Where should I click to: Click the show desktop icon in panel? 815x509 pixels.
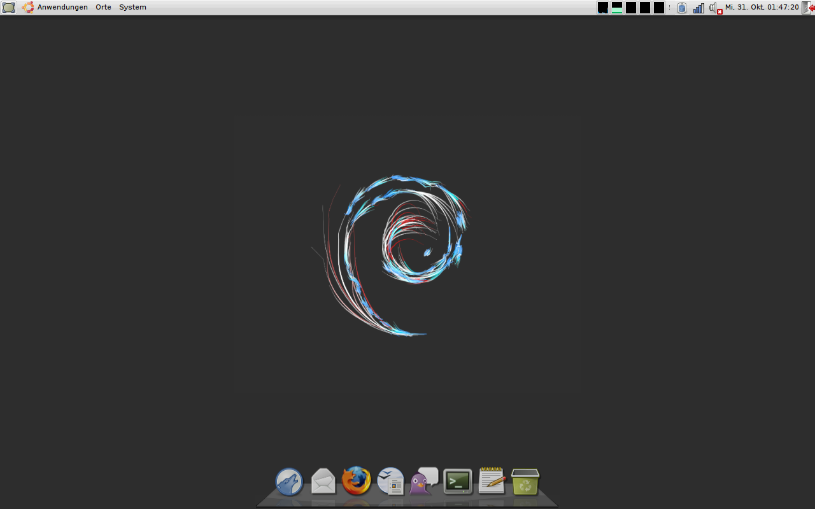coord(8,7)
